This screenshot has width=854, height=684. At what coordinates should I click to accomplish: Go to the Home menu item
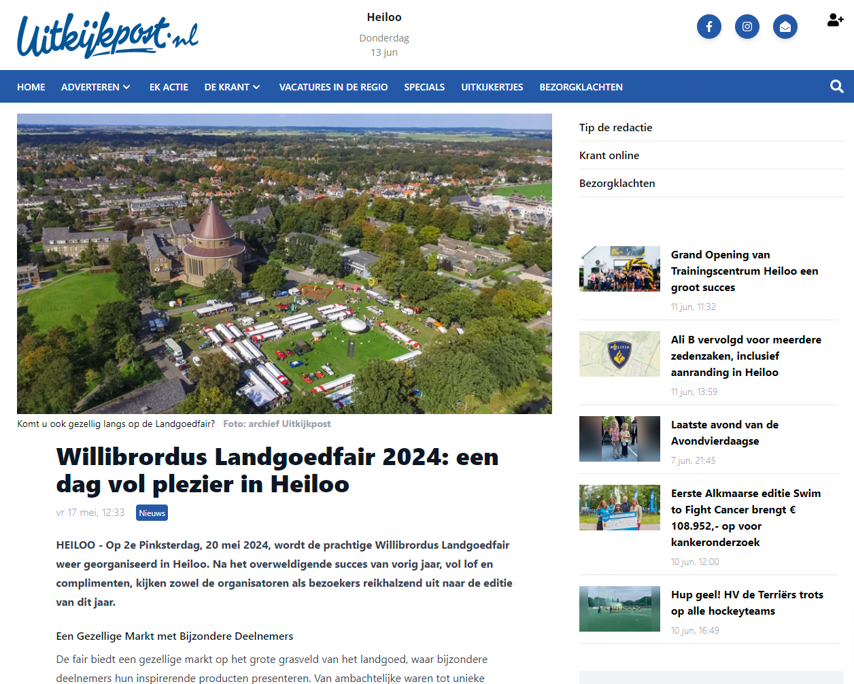coord(31,87)
